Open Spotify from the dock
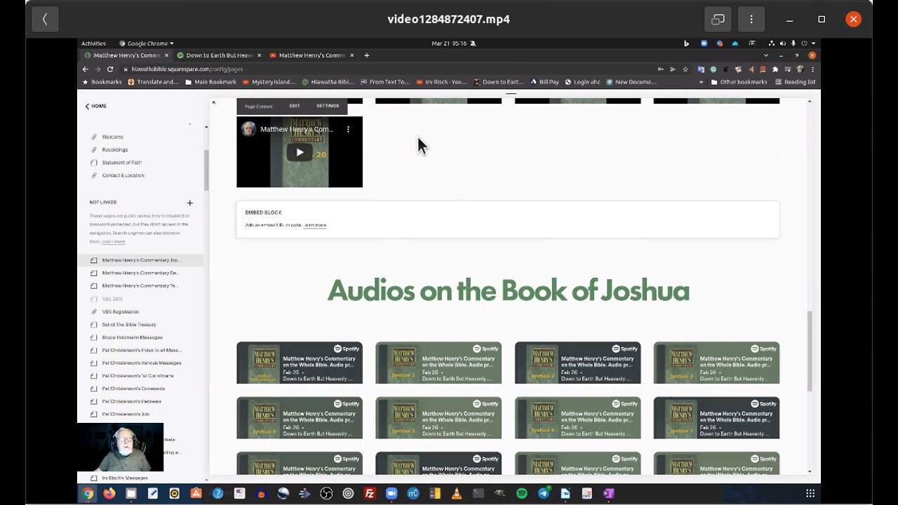This screenshot has height=505, width=898. tap(522, 494)
